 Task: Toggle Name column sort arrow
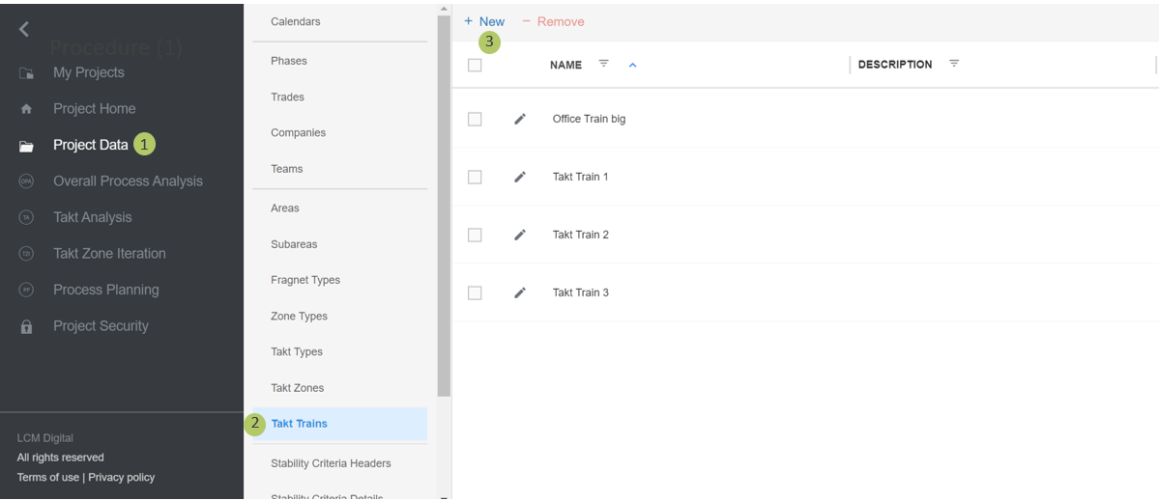633,65
